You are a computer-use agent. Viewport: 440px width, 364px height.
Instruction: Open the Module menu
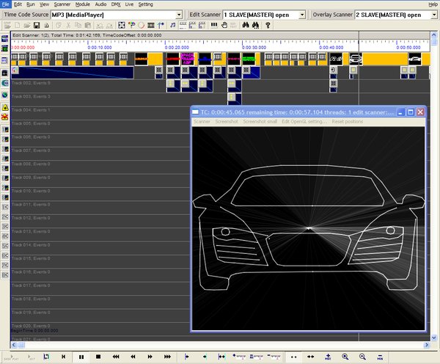coord(82,4)
